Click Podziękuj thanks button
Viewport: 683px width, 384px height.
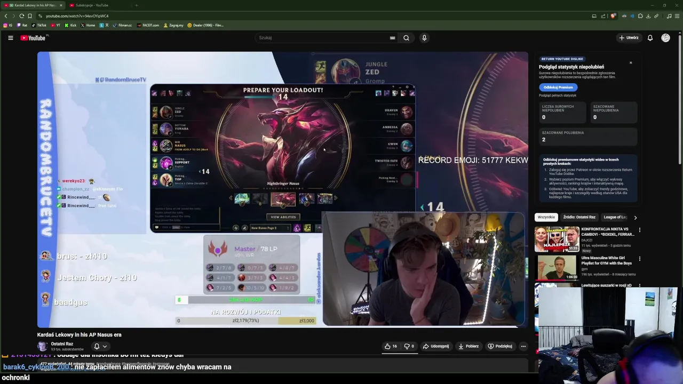500,346
